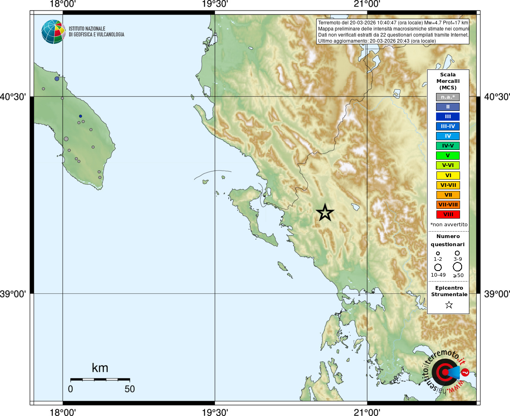Select the orange VII legend swatch
This screenshot has height=416, width=510.
pyautogui.click(x=448, y=195)
